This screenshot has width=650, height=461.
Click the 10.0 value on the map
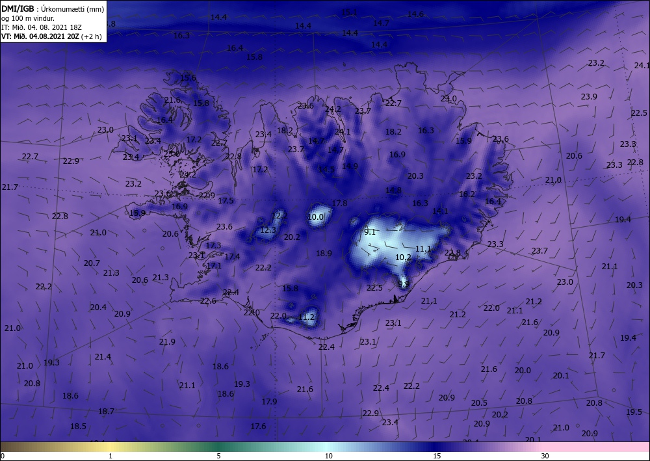pyautogui.click(x=315, y=217)
